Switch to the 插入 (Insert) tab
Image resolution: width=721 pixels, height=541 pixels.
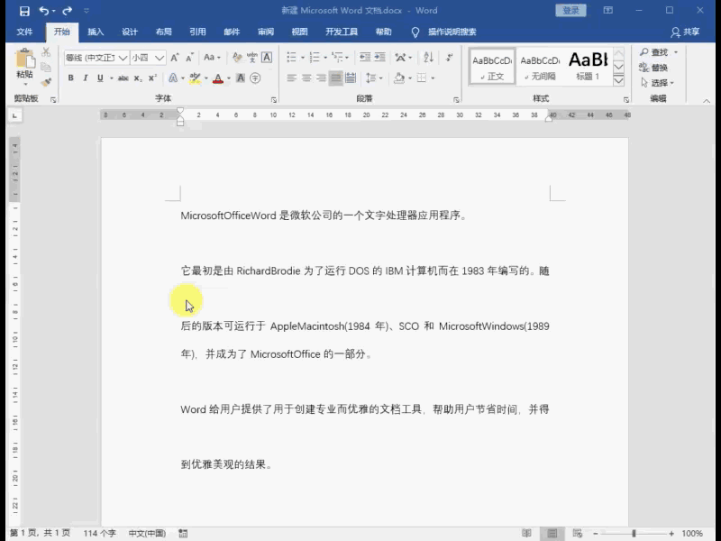click(96, 32)
